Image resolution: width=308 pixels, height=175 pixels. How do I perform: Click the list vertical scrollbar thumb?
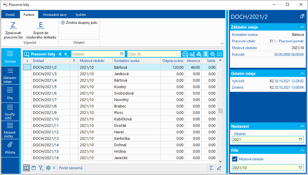pos(221,111)
